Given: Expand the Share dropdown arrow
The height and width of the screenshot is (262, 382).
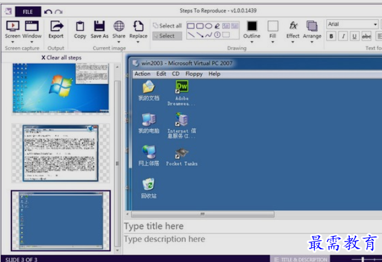Looking at the screenshot, I should point(119,42).
